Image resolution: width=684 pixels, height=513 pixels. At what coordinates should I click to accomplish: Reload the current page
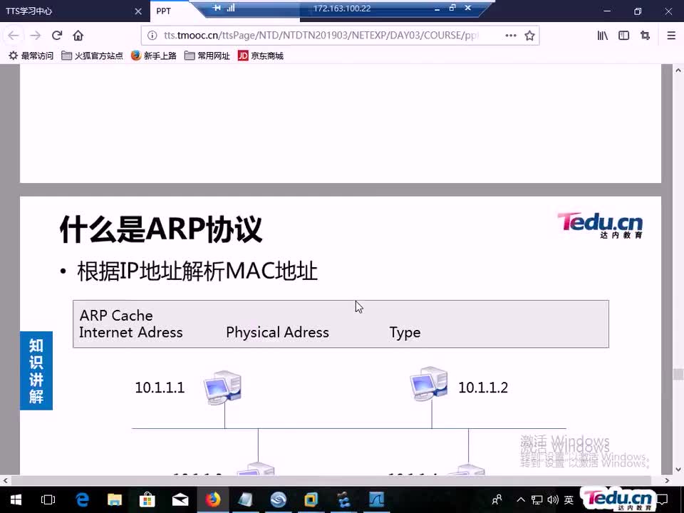[x=57, y=36]
